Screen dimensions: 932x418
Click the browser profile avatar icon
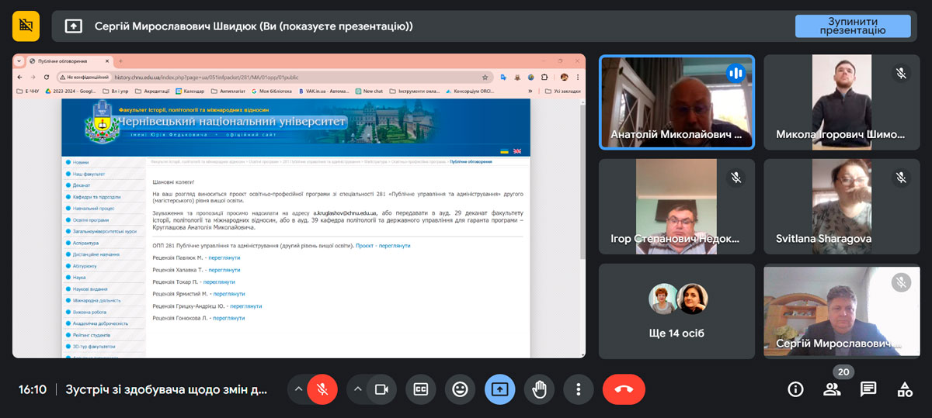click(x=564, y=78)
